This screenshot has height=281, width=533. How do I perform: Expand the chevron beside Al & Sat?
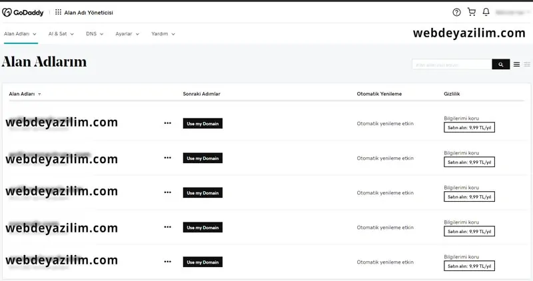click(72, 34)
